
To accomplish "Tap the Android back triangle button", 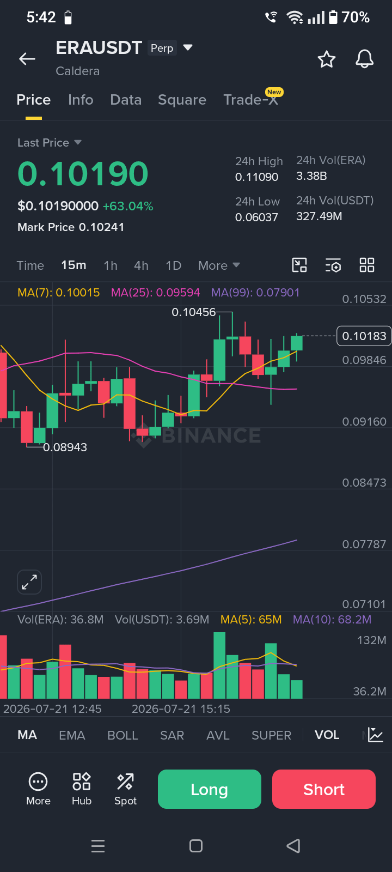I will (293, 846).
